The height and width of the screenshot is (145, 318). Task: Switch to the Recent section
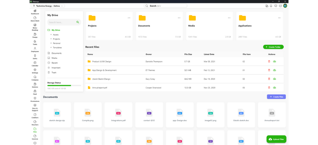(54, 63)
